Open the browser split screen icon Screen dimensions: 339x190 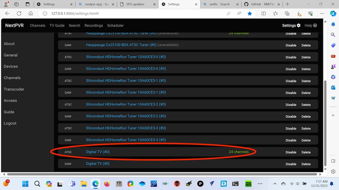264,13
